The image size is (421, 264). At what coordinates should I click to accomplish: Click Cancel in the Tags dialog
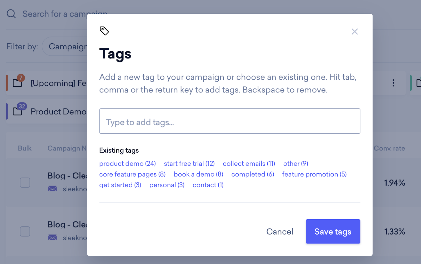[x=279, y=231]
